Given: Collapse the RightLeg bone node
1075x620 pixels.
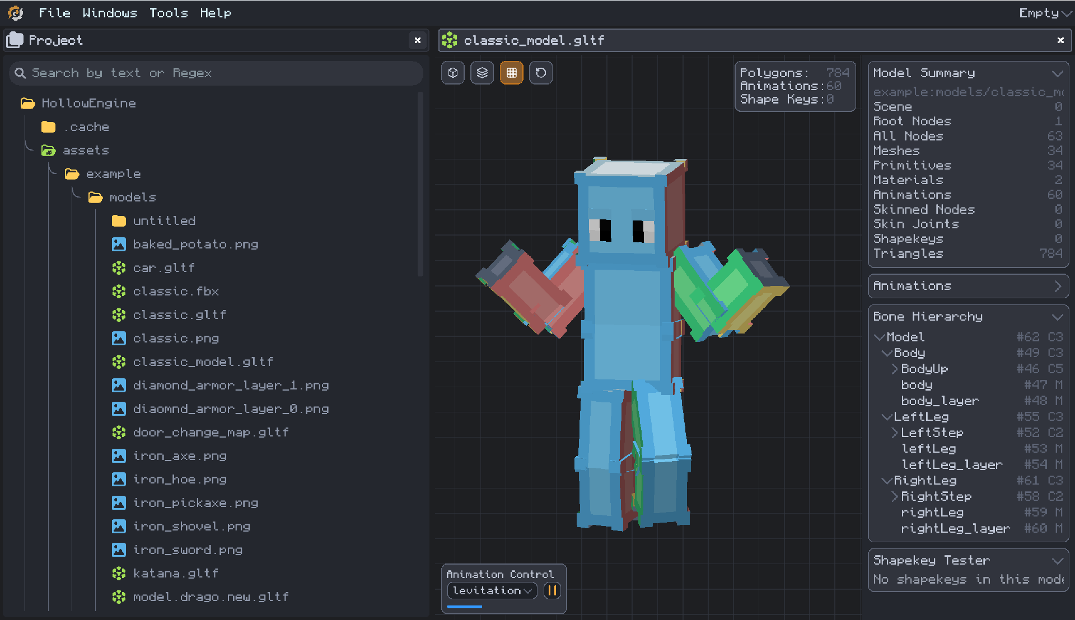Looking at the screenshot, I should pyautogui.click(x=887, y=481).
